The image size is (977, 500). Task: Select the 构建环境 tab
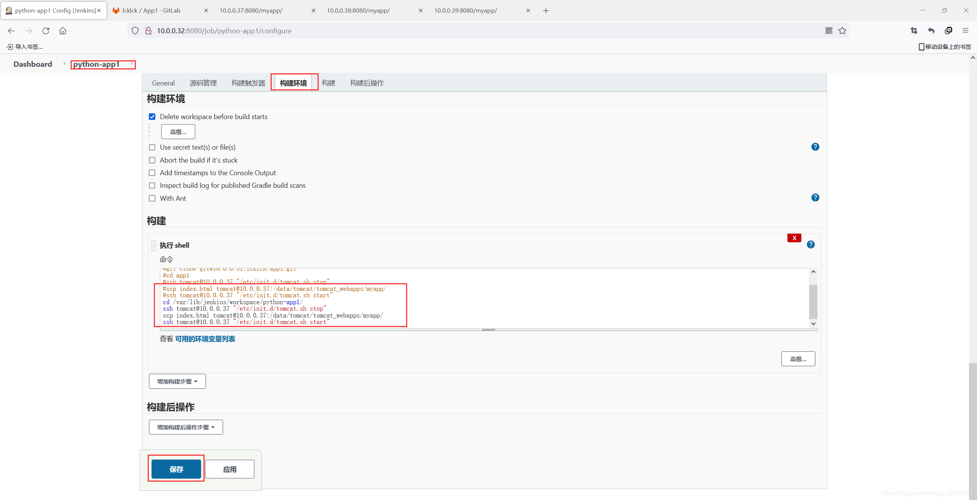pyautogui.click(x=293, y=83)
